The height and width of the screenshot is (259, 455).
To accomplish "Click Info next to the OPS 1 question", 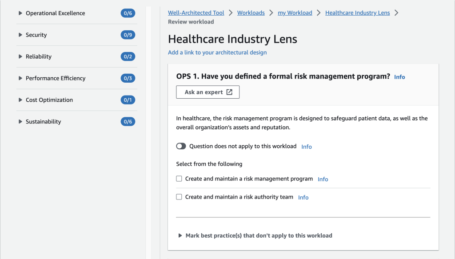I will coord(399,76).
